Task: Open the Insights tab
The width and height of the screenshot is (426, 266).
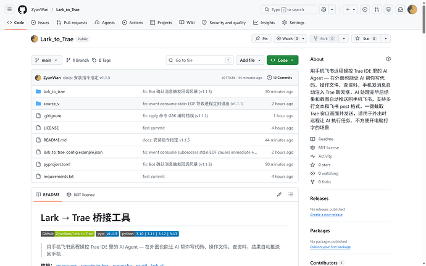Action: point(264,23)
